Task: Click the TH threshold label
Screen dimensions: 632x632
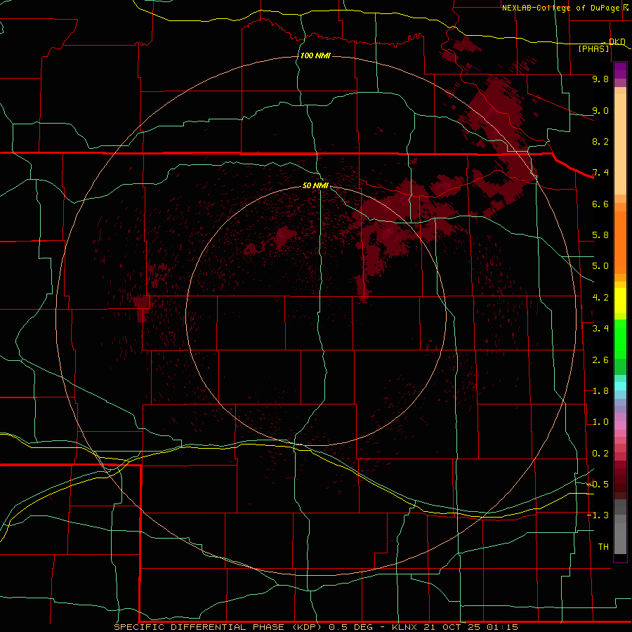Action: click(x=603, y=547)
